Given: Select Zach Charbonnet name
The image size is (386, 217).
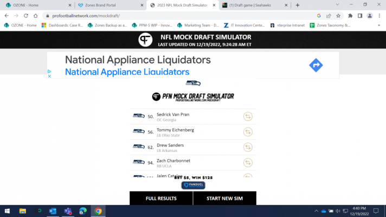Looking at the screenshot, I should coord(173,161).
